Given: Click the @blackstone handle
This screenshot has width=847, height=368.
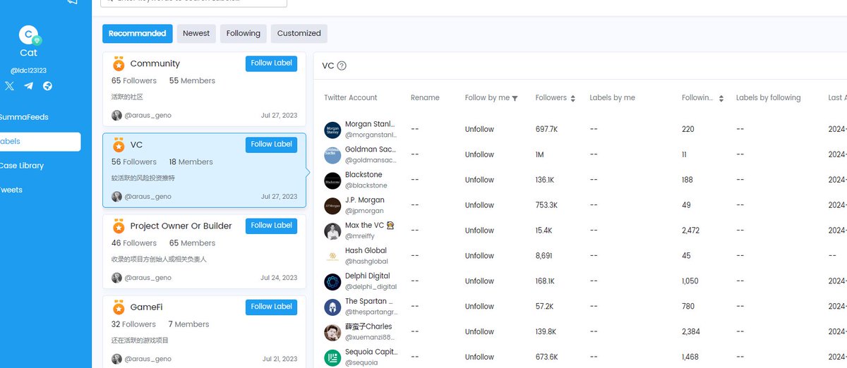Looking at the screenshot, I should pyautogui.click(x=366, y=185).
